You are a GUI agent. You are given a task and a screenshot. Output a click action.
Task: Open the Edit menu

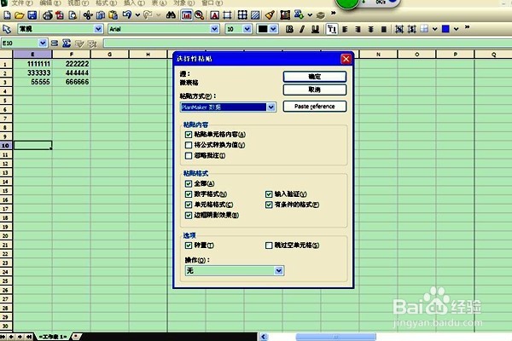[50, 3]
